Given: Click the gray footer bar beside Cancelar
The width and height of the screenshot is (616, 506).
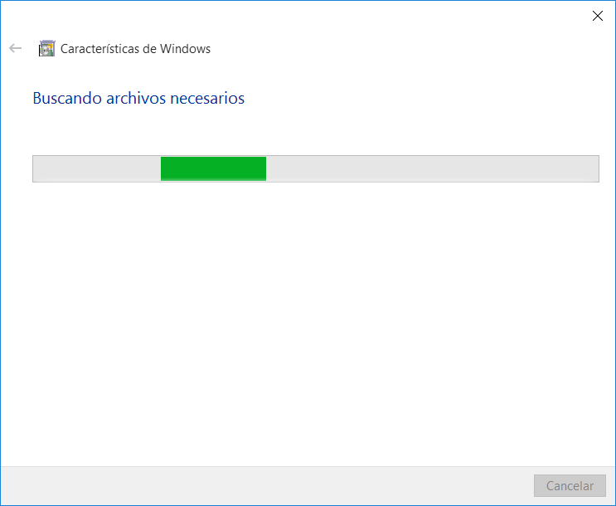Looking at the screenshot, I should coord(267,486).
